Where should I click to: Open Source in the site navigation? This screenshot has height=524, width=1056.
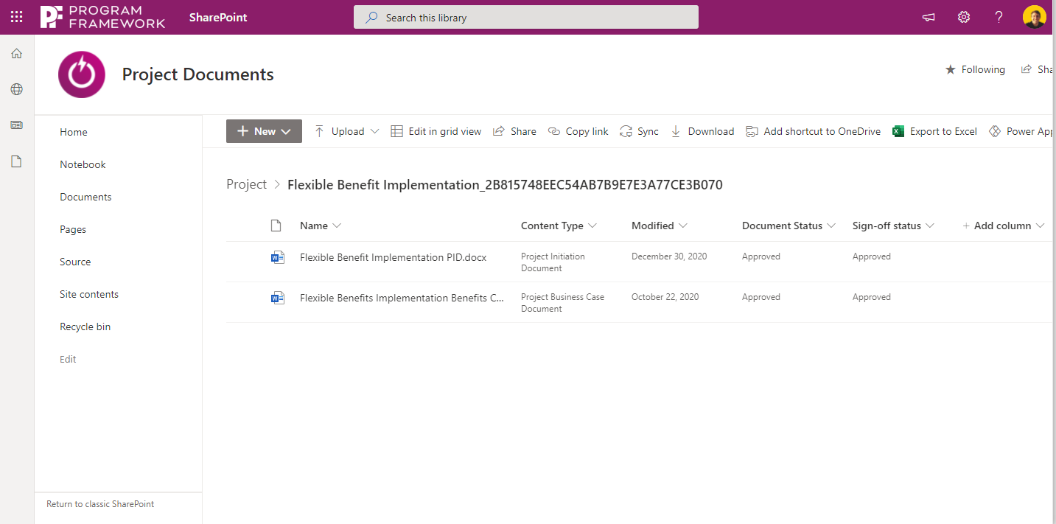75,262
